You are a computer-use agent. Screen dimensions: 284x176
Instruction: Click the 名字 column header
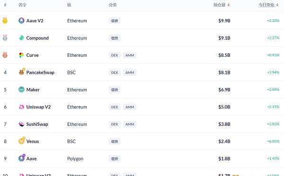[x=22, y=5]
